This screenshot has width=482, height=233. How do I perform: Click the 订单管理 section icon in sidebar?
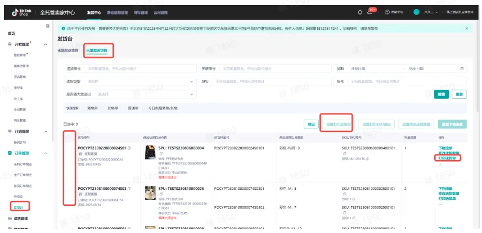pos(10,153)
